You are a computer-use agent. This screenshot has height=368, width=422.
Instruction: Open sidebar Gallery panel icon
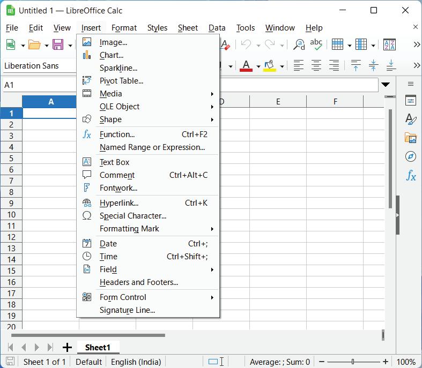pos(411,138)
